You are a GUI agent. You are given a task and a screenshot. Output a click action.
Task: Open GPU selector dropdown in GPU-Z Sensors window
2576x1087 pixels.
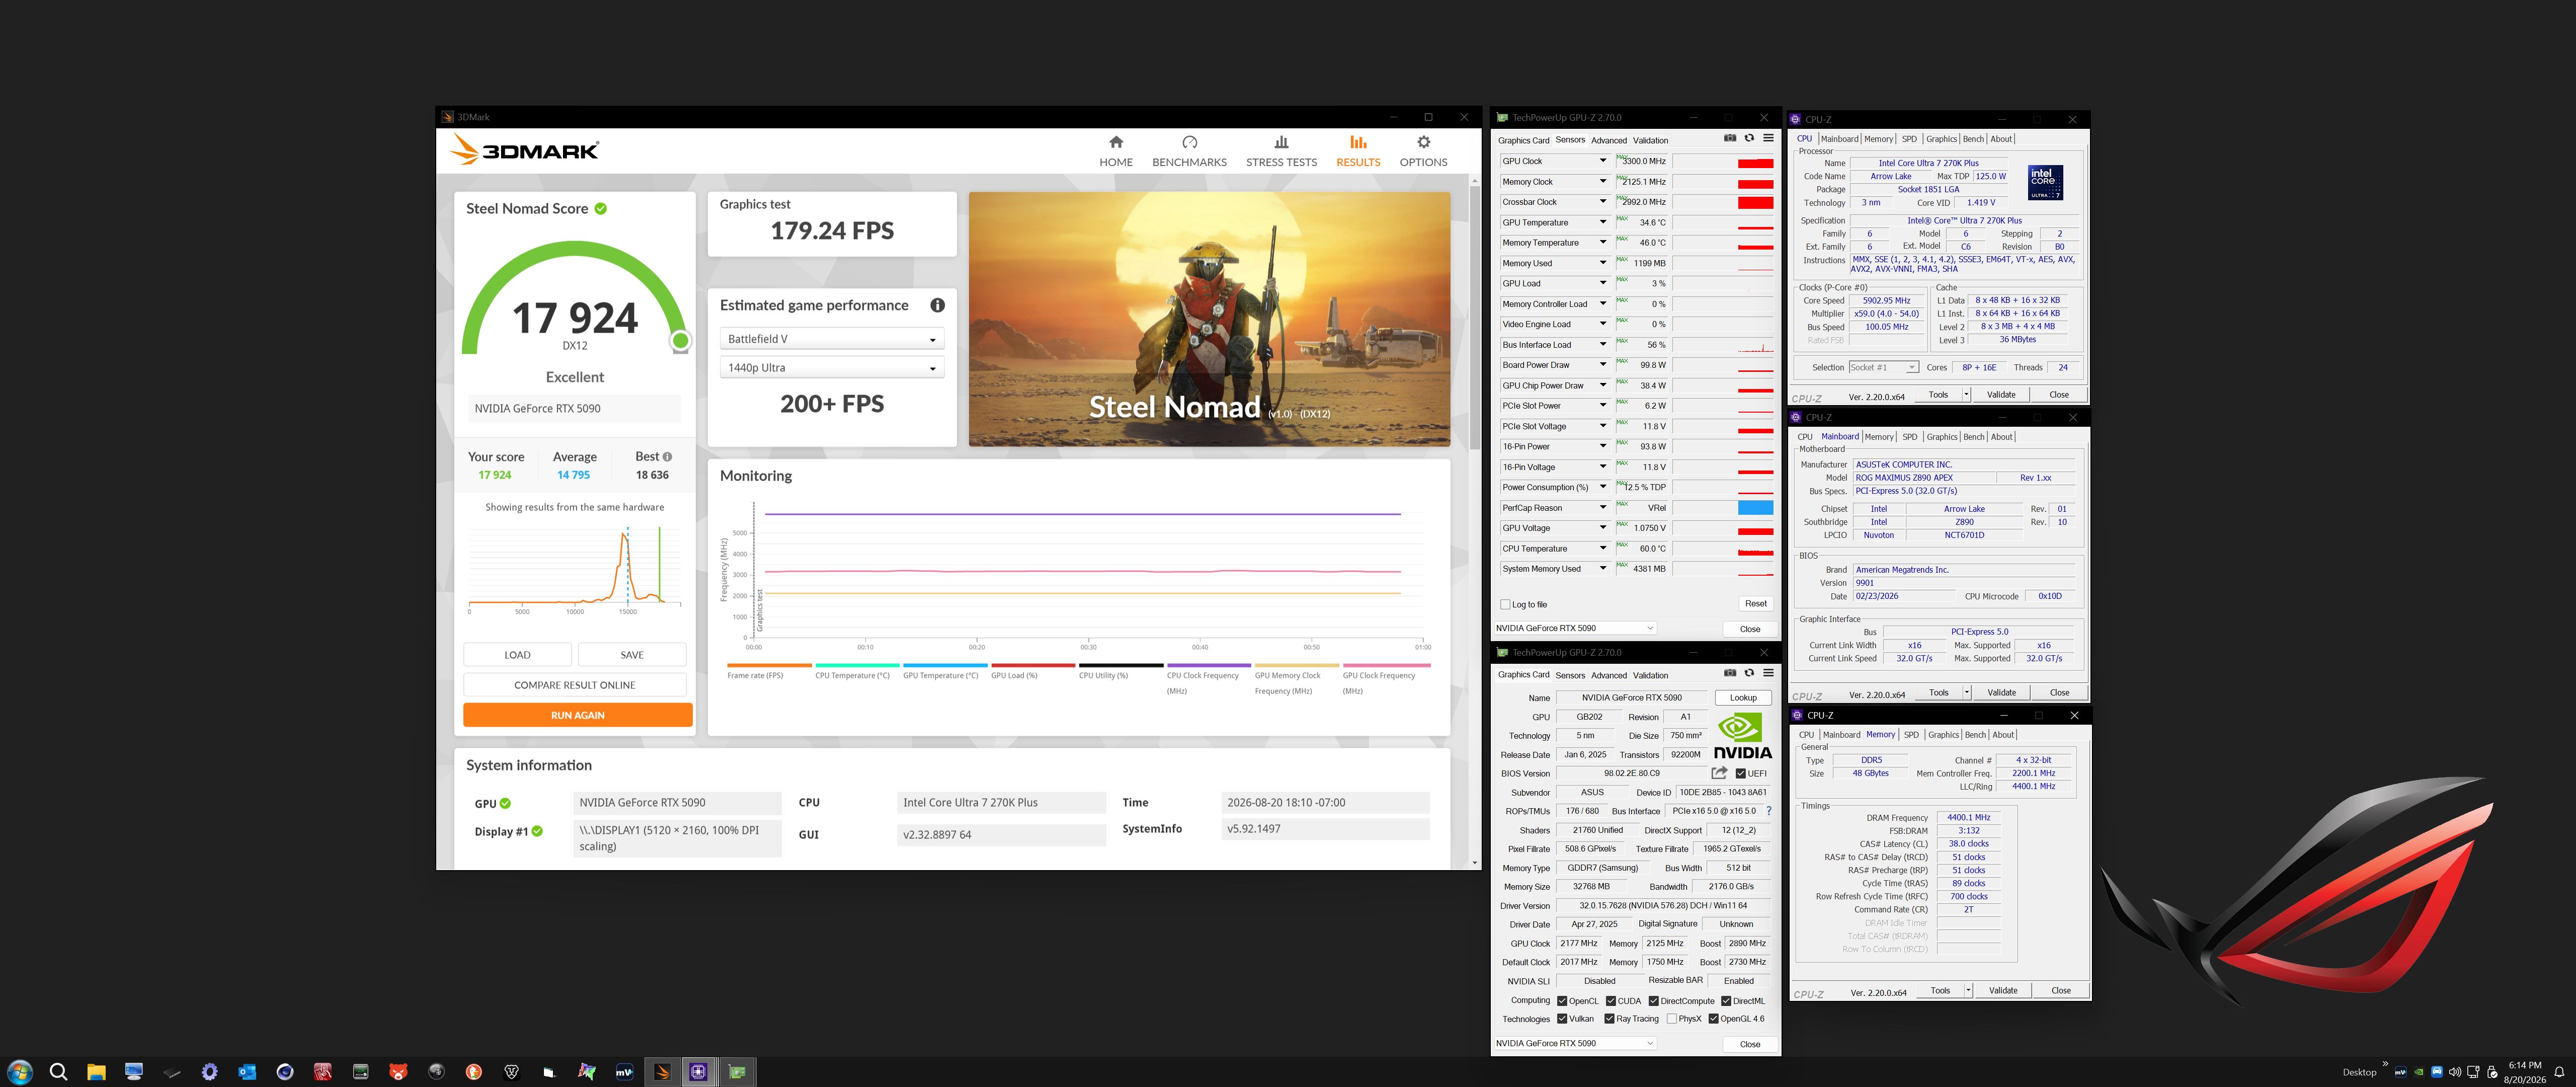[1575, 628]
